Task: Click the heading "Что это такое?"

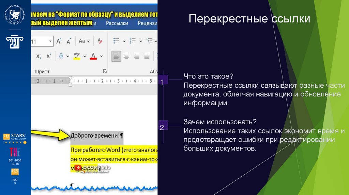Action: click(x=208, y=76)
